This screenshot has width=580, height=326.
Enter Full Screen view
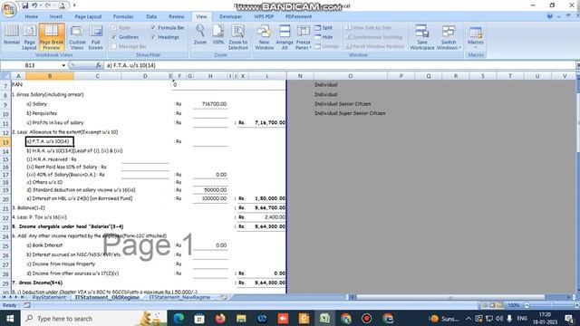[x=95, y=37]
